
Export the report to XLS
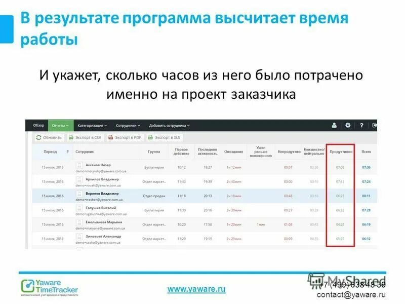pyautogui.click(x=164, y=137)
